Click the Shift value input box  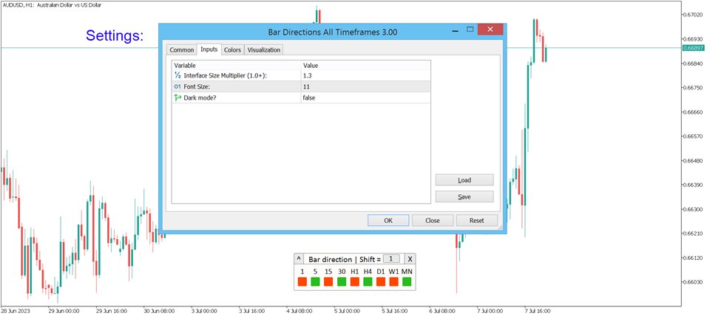click(393, 259)
